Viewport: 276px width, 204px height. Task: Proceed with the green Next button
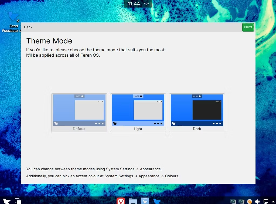pos(248,27)
